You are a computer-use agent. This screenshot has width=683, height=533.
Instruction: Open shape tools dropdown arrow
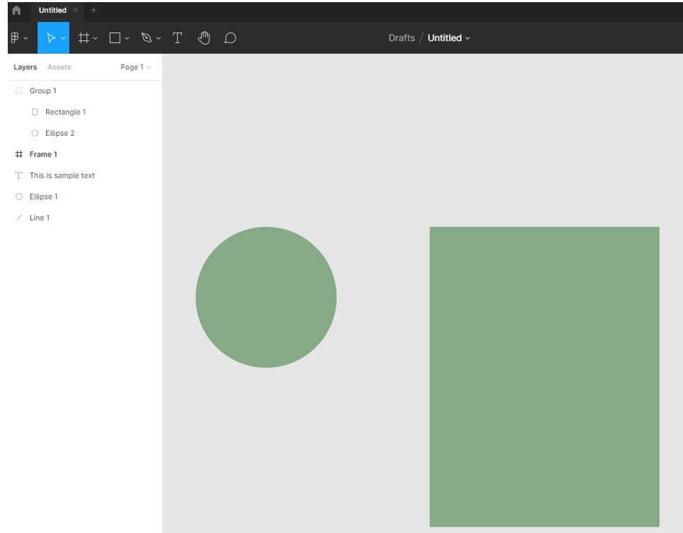[127, 38]
